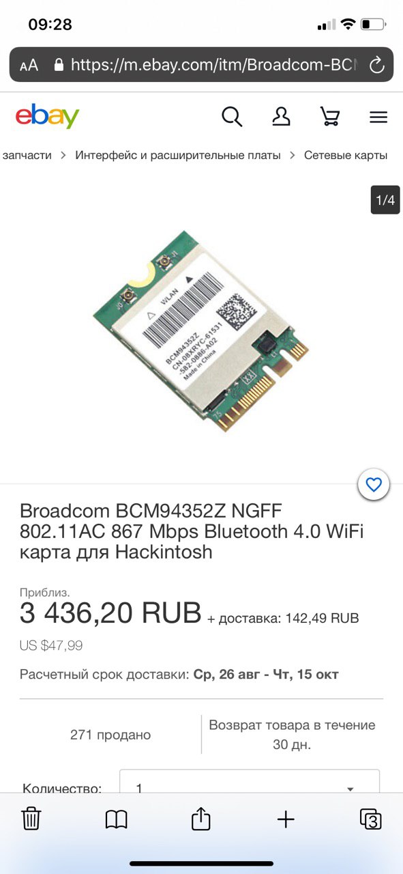The height and width of the screenshot is (874, 403).
Task: Add item to watchlist with heart icon
Action: (x=374, y=485)
